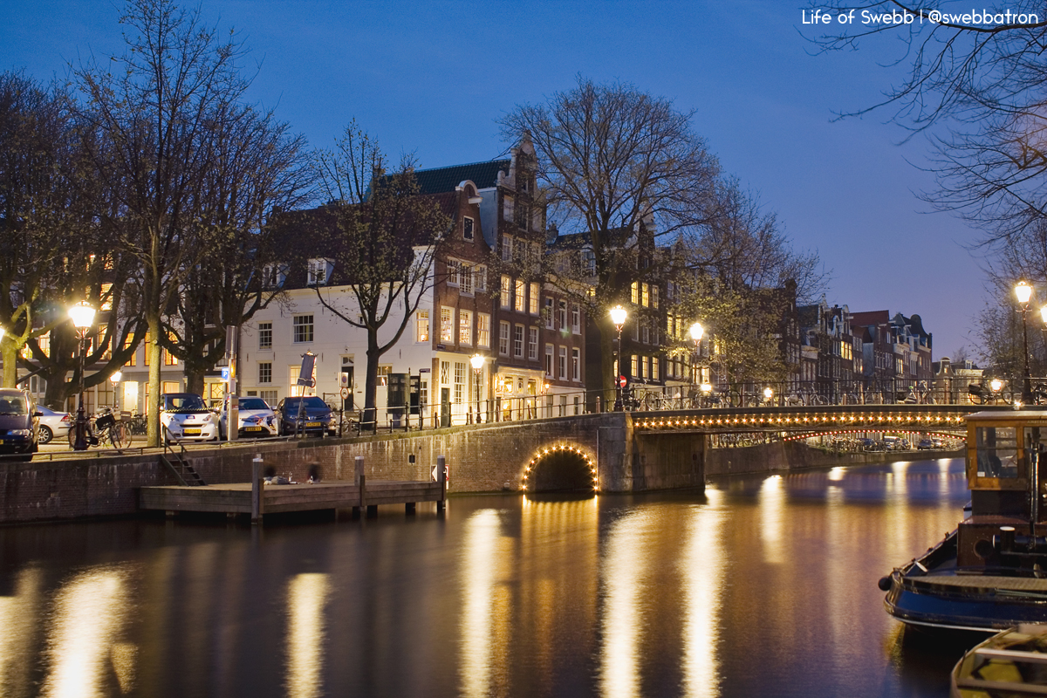Click the "@swebbatron" handle in the watermark
1047x698 pixels.
pyautogui.click(x=982, y=17)
